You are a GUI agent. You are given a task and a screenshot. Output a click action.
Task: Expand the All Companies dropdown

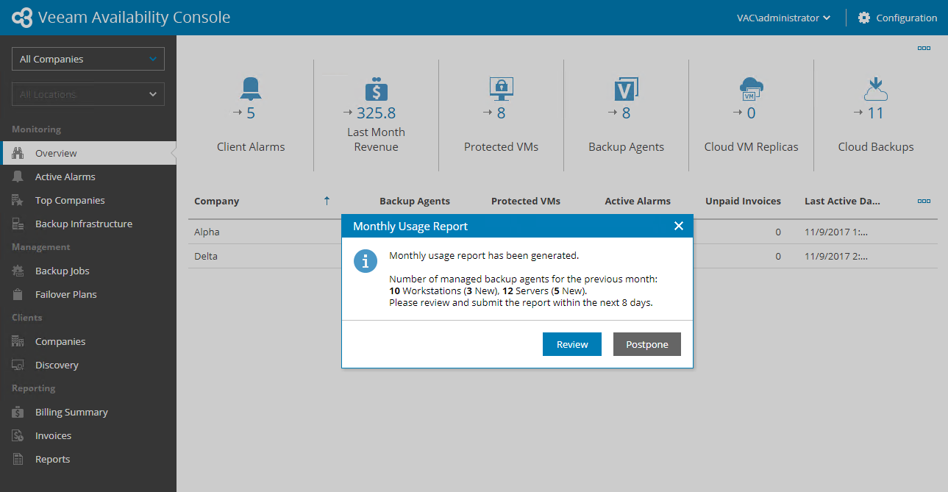(88, 59)
